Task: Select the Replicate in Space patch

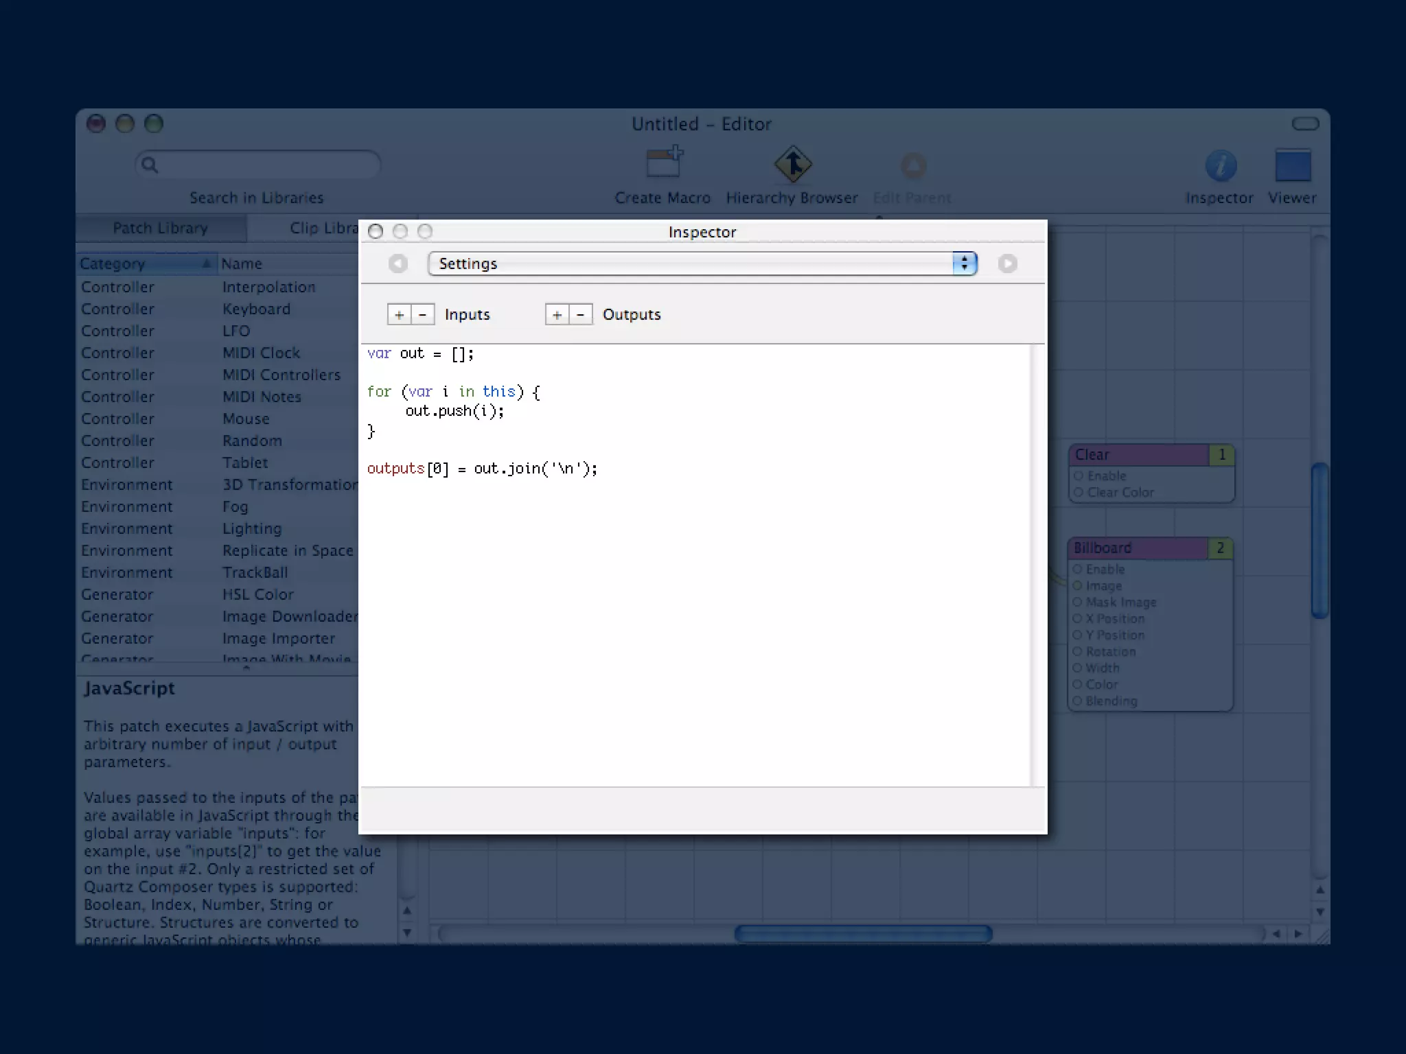Action: tap(217, 550)
